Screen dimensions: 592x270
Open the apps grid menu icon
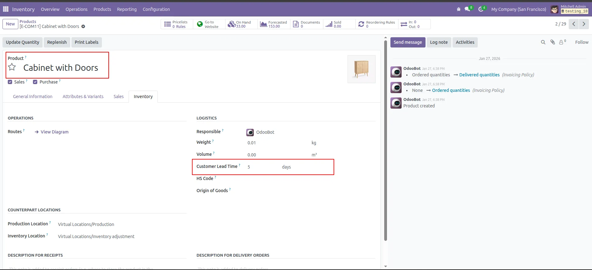[6, 9]
